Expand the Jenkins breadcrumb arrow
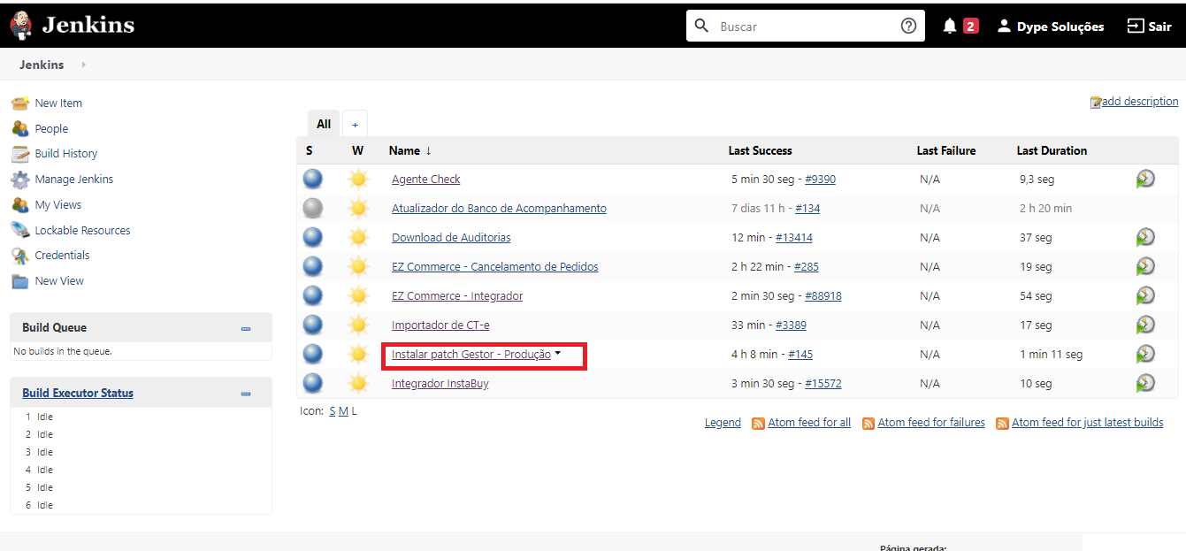Image resolution: width=1186 pixels, height=551 pixels. (84, 65)
